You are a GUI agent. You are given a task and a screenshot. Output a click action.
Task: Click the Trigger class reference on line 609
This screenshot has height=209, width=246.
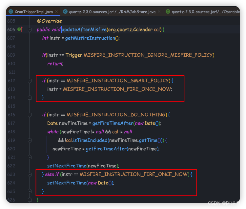74,55
